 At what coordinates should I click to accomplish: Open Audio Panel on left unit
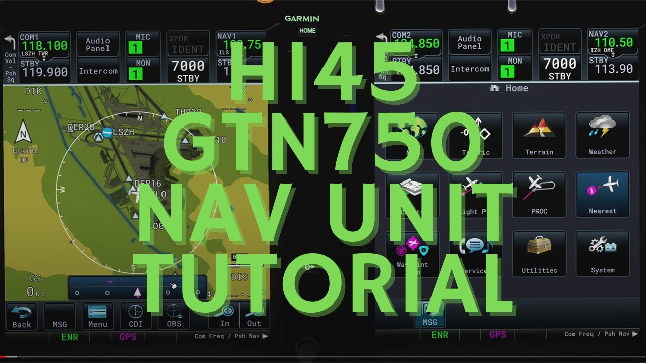[97, 44]
